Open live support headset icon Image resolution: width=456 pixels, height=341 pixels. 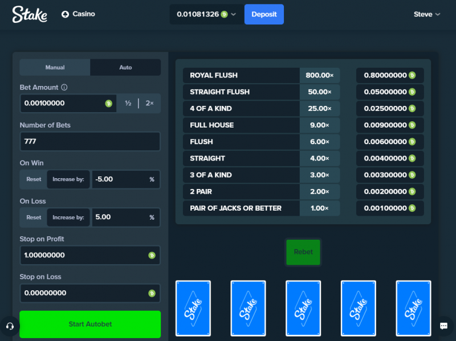pos(10,326)
